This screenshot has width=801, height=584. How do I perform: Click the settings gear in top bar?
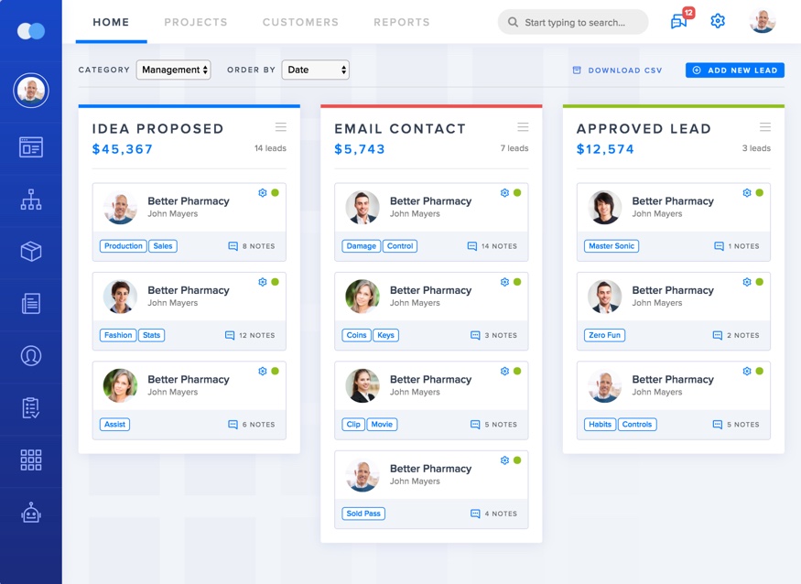click(718, 21)
